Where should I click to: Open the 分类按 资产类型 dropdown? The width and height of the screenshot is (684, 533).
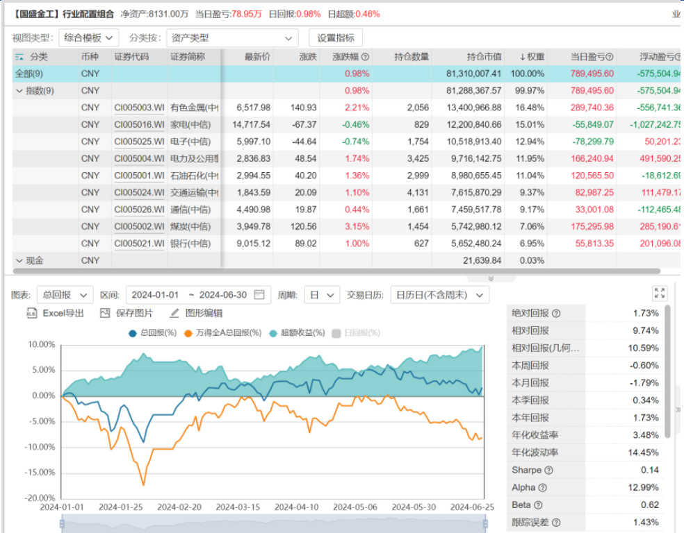pyautogui.click(x=232, y=38)
